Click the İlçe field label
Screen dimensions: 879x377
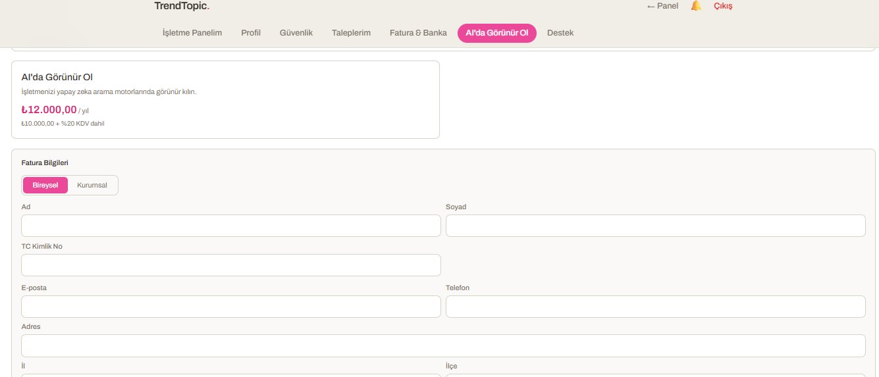451,366
